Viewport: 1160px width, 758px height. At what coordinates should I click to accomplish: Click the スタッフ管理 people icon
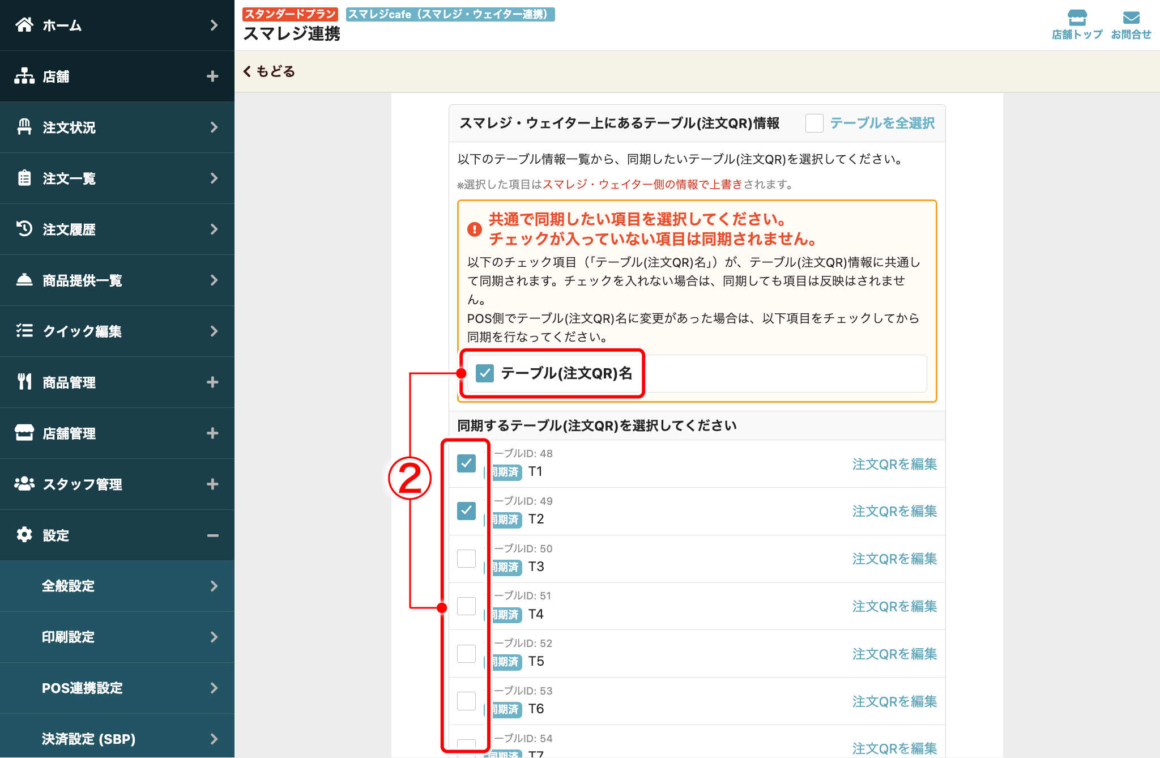[24, 484]
